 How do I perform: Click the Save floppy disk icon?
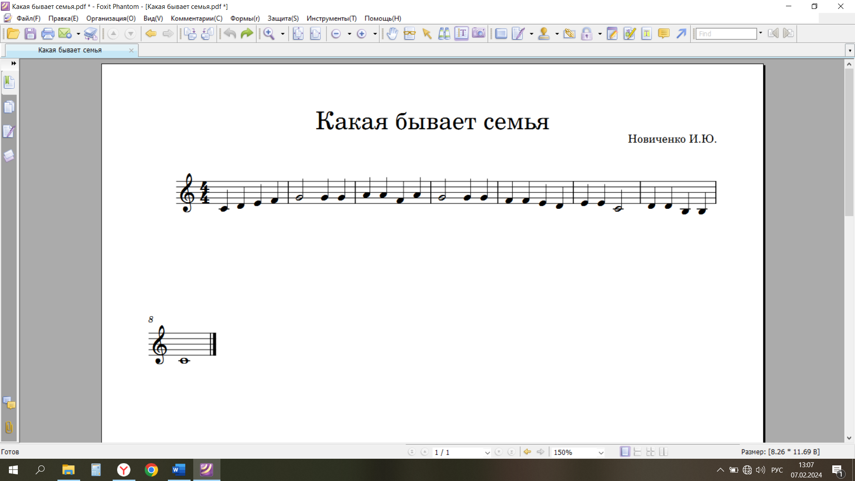(30, 33)
